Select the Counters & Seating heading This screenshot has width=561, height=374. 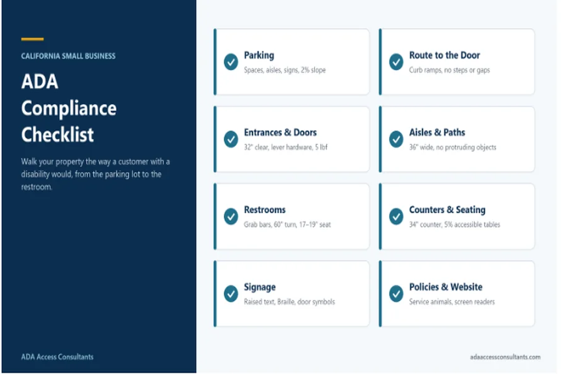pos(447,210)
